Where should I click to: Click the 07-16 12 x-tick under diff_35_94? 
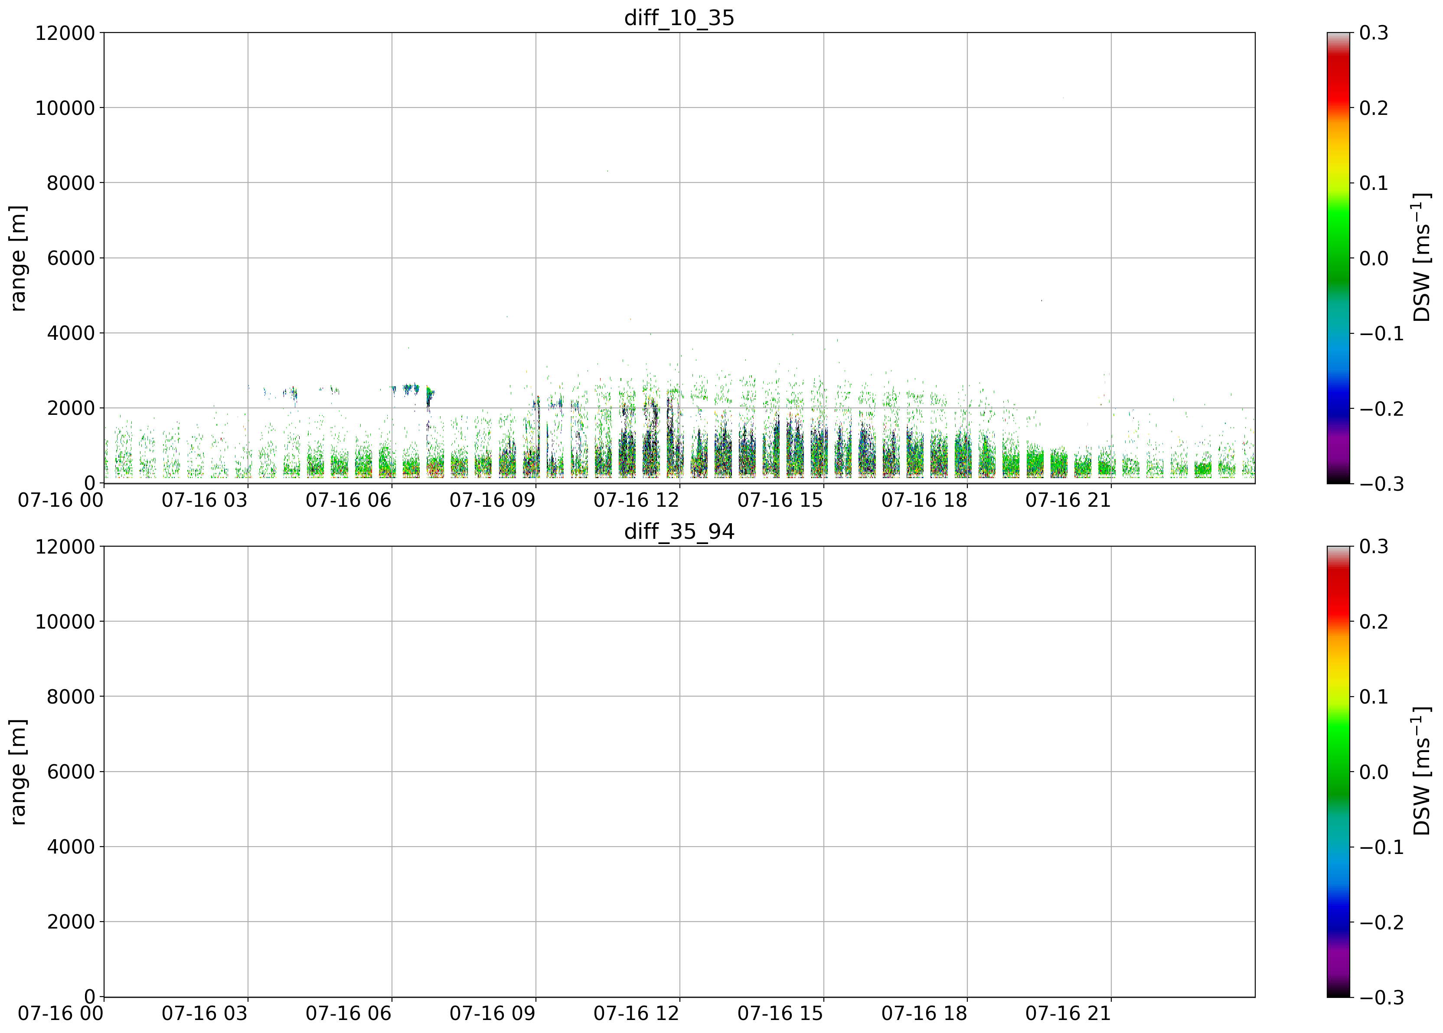(x=636, y=1014)
